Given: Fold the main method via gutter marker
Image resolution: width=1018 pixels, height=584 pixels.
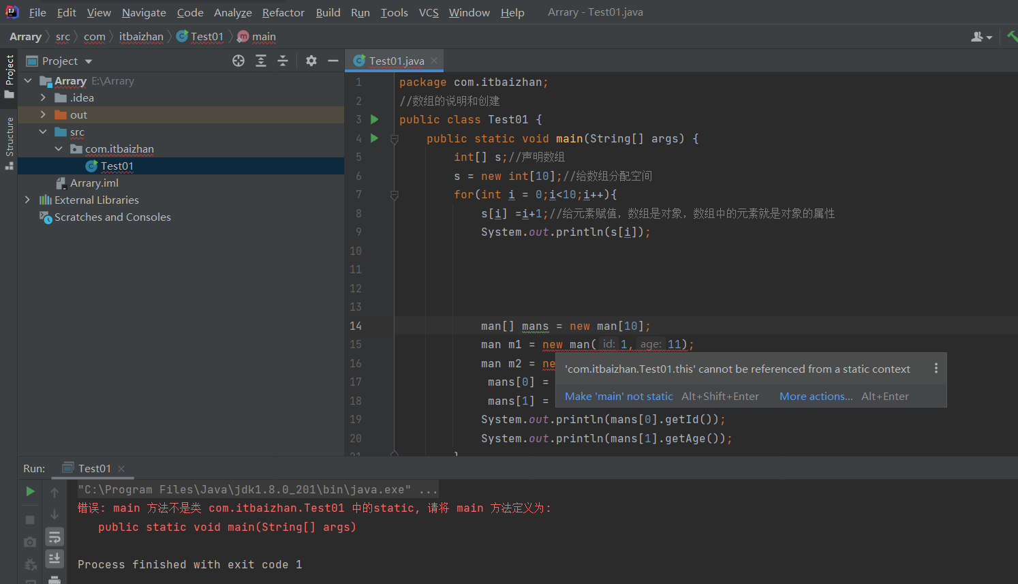Looking at the screenshot, I should [395, 139].
